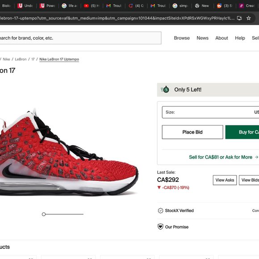Open the News menu item
Screen dimensions: 259x259
(x=202, y=38)
